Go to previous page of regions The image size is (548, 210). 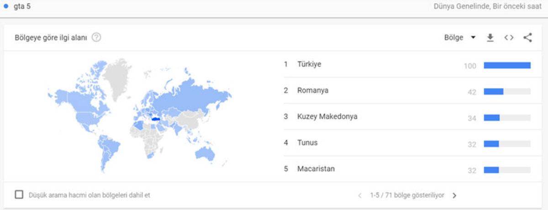coord(360,195)
